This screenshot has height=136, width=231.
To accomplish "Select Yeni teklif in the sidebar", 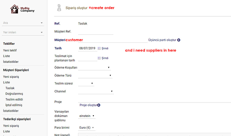I will [x=10, y=50].
